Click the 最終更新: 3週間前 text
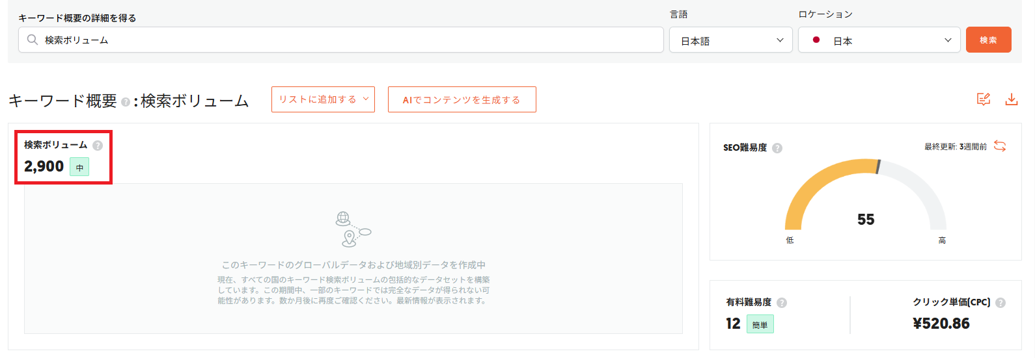Image resolution: width=1035 pixels, height=358 pixels. pyautogui.click(x=956, y=147)
